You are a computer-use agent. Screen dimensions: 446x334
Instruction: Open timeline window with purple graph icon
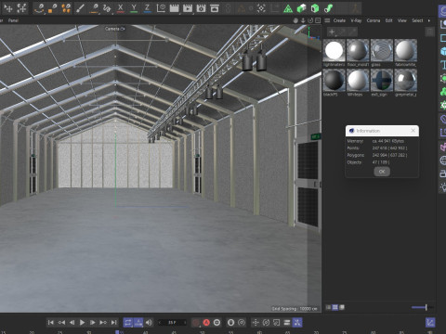[430, 323]
